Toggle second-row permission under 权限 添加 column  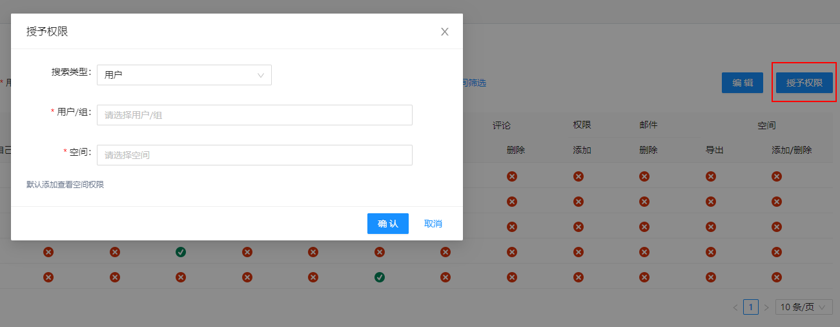pos(579,202)
